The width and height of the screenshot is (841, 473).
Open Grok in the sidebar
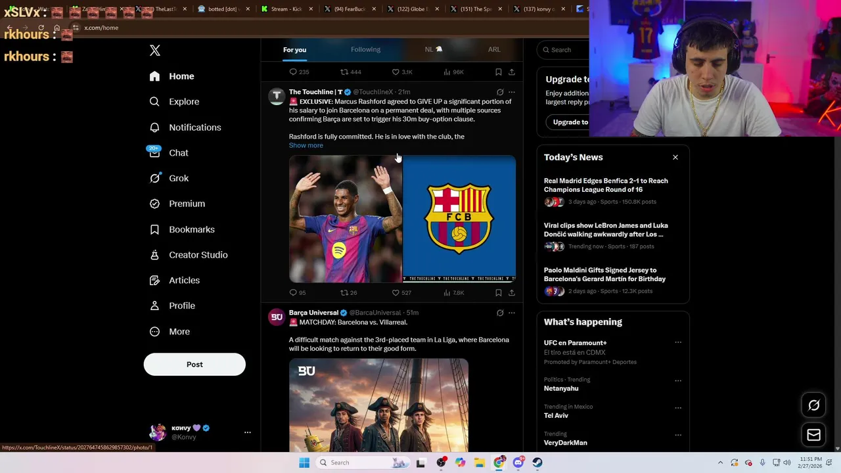[x=169, y=178]
